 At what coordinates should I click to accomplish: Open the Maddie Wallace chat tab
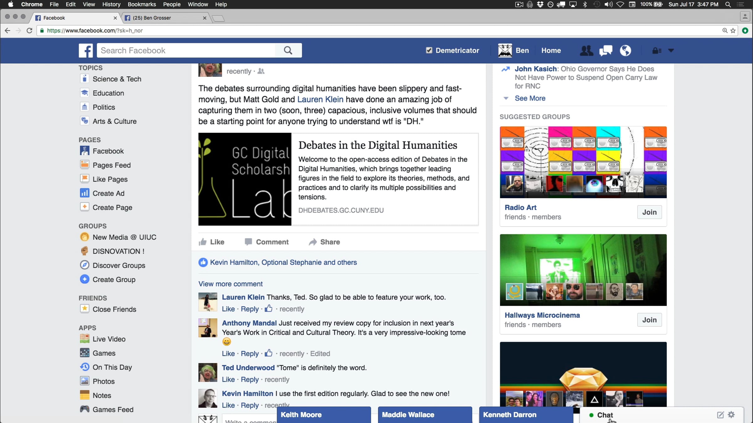tap(425, 415)
